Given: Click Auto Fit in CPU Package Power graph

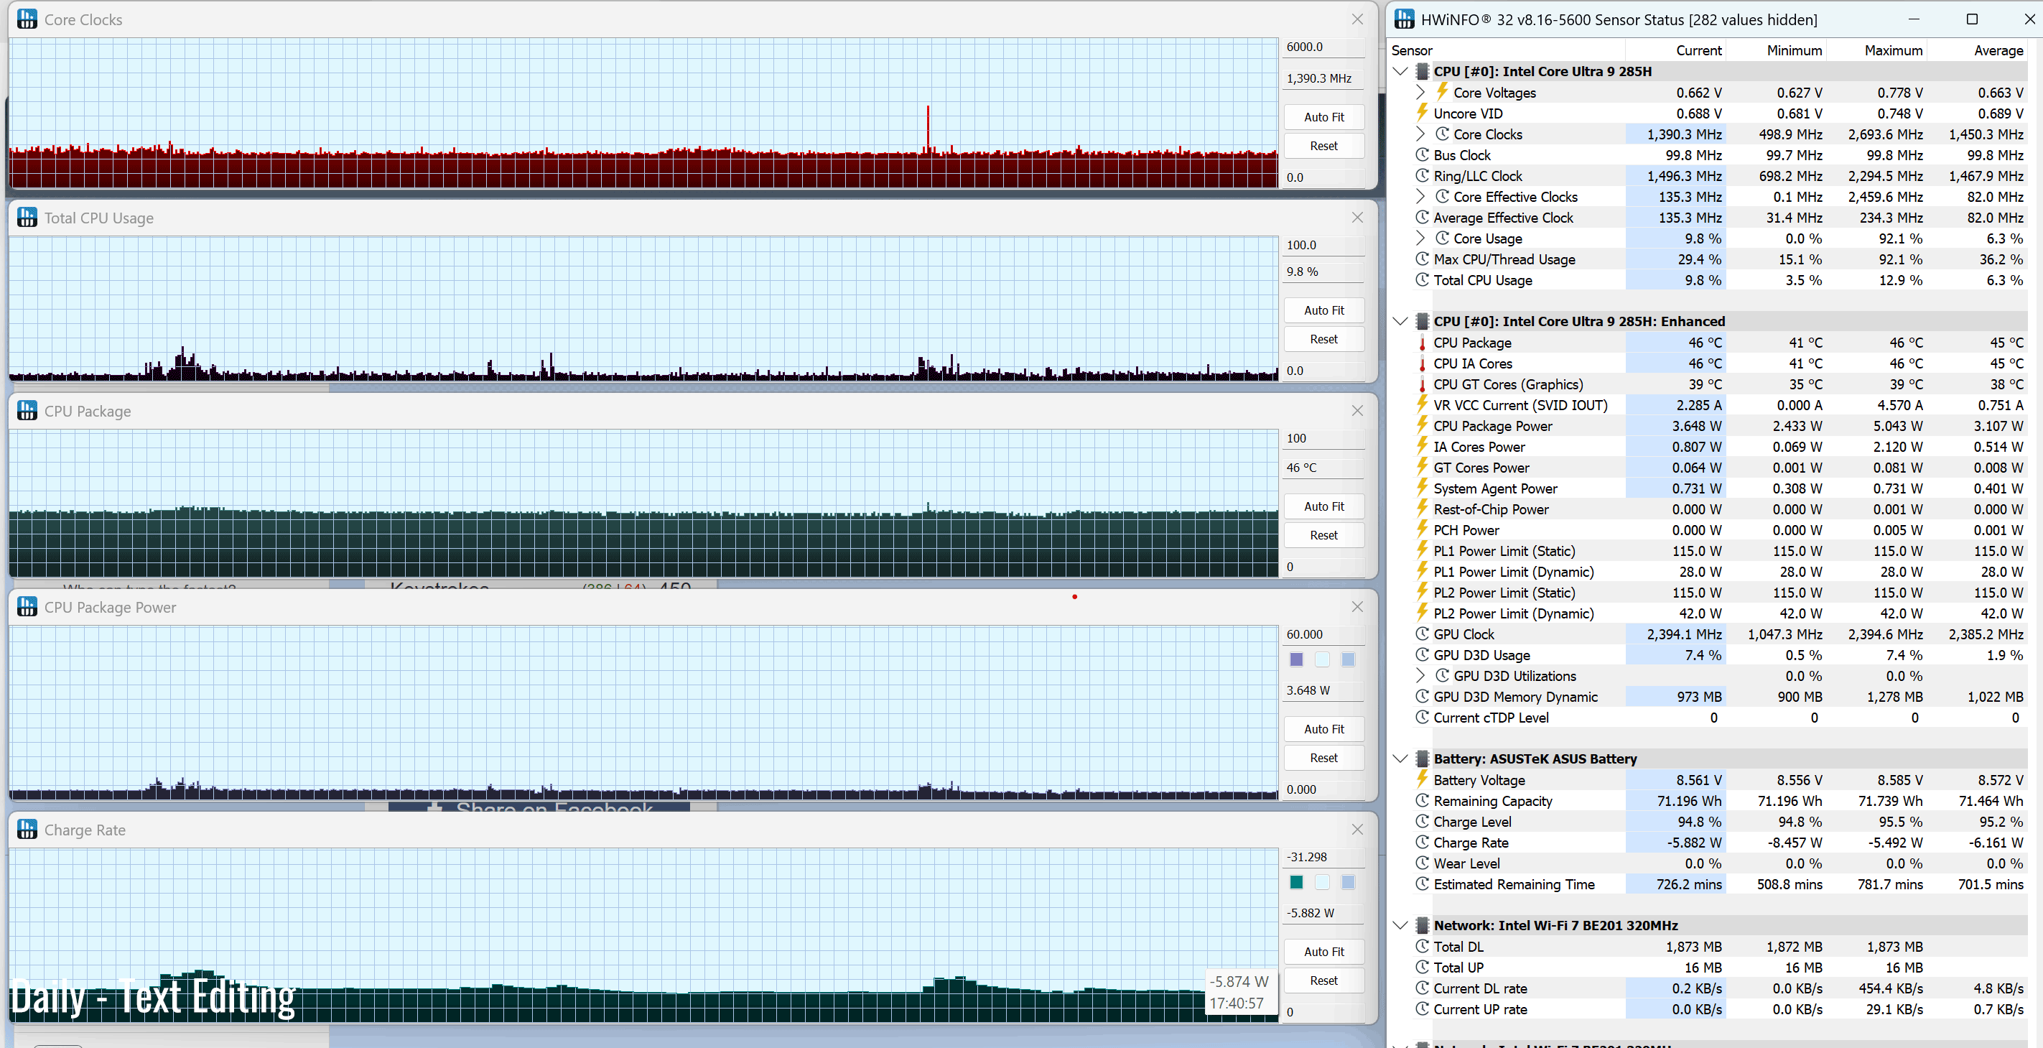Looking at the screenshot, I should coord(1323,729).
